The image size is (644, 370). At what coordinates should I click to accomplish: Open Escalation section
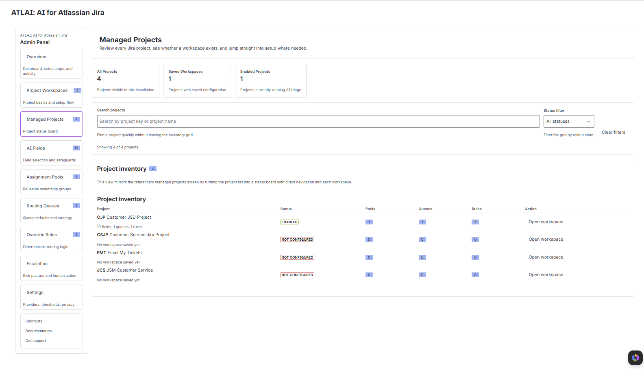[x=52, y=268]
